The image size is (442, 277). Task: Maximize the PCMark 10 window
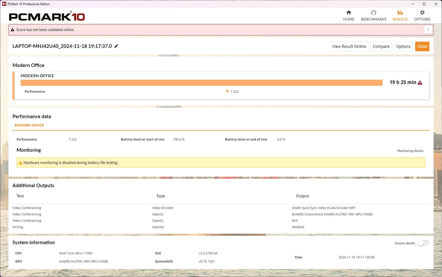[x=424, y=4]
